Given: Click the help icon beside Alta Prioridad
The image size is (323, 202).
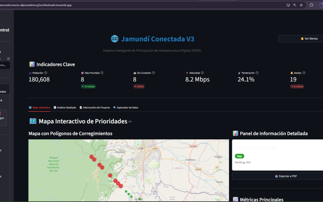Looking at the screenshot, I should [102, 73].
